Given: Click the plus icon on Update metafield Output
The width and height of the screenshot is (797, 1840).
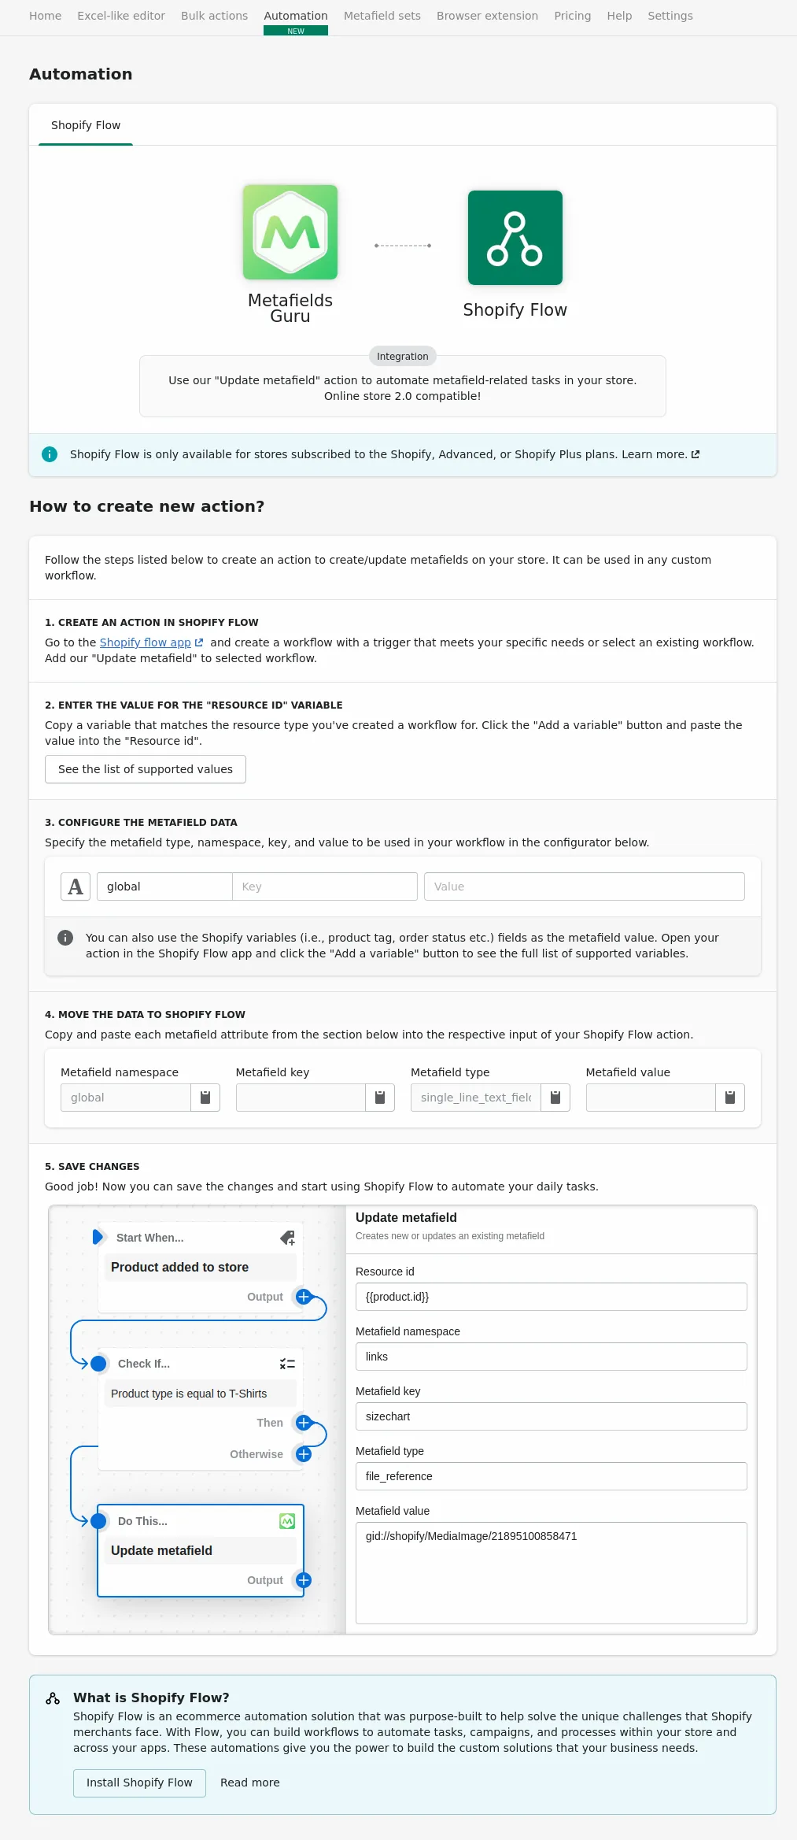Looking at the screenshot, I should point(304,1580).
